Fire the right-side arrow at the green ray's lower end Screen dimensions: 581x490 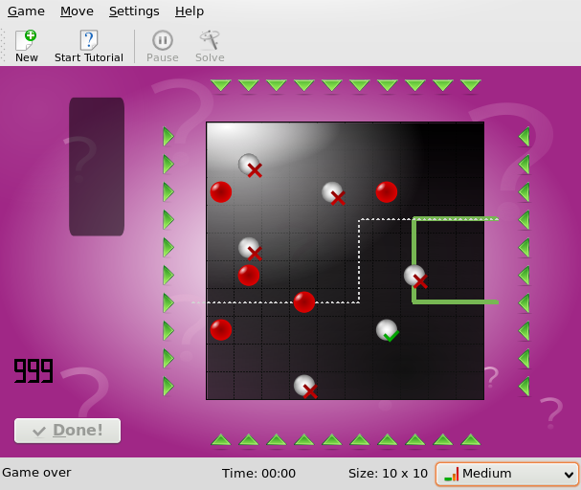pos(524,303)
